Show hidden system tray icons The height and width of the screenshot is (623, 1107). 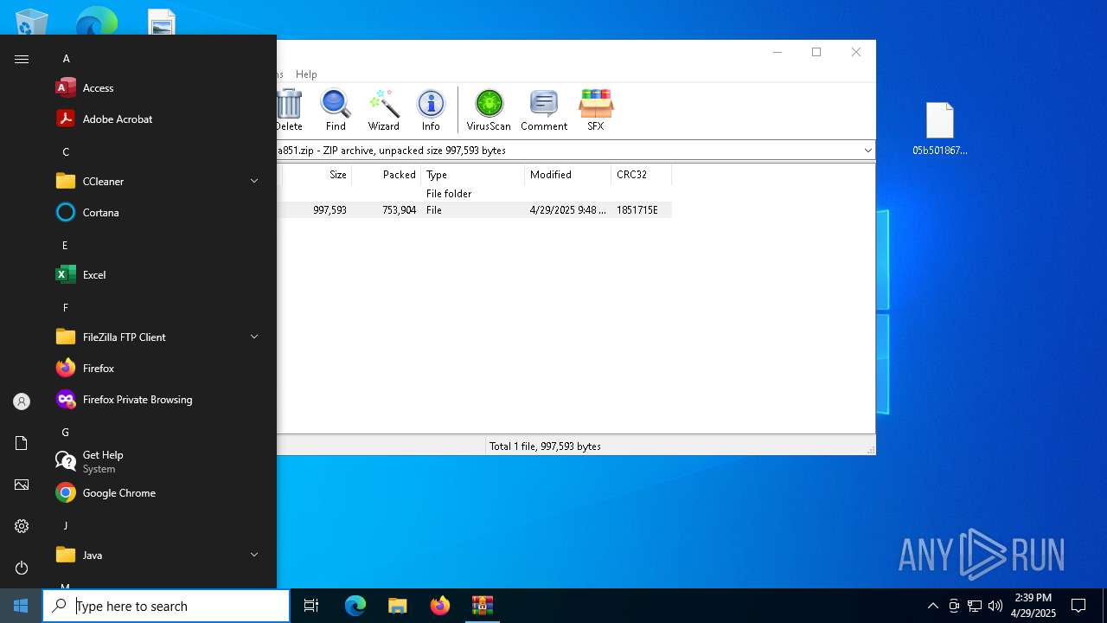coord(932,606)
